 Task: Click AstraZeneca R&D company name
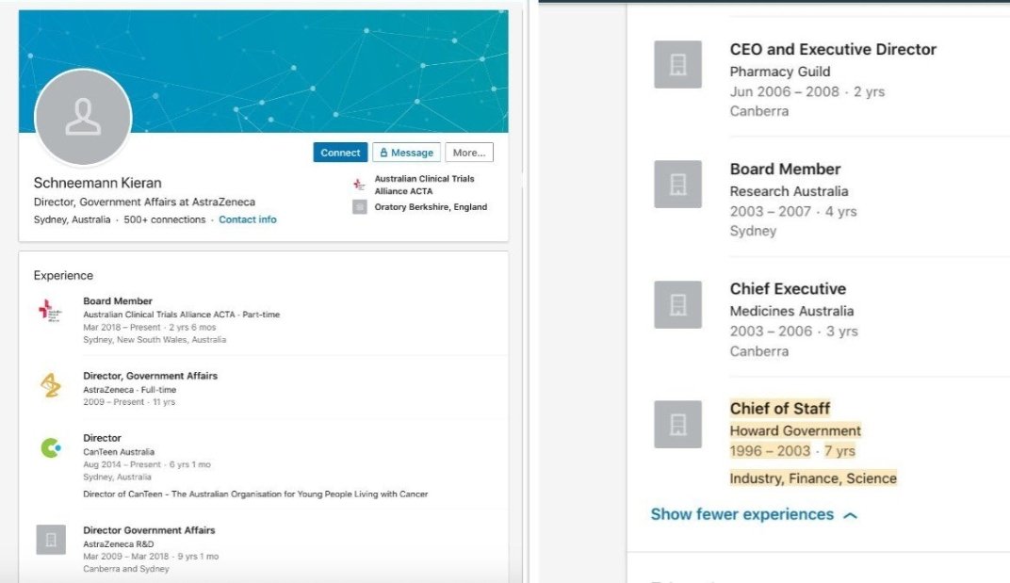(119, 543)
